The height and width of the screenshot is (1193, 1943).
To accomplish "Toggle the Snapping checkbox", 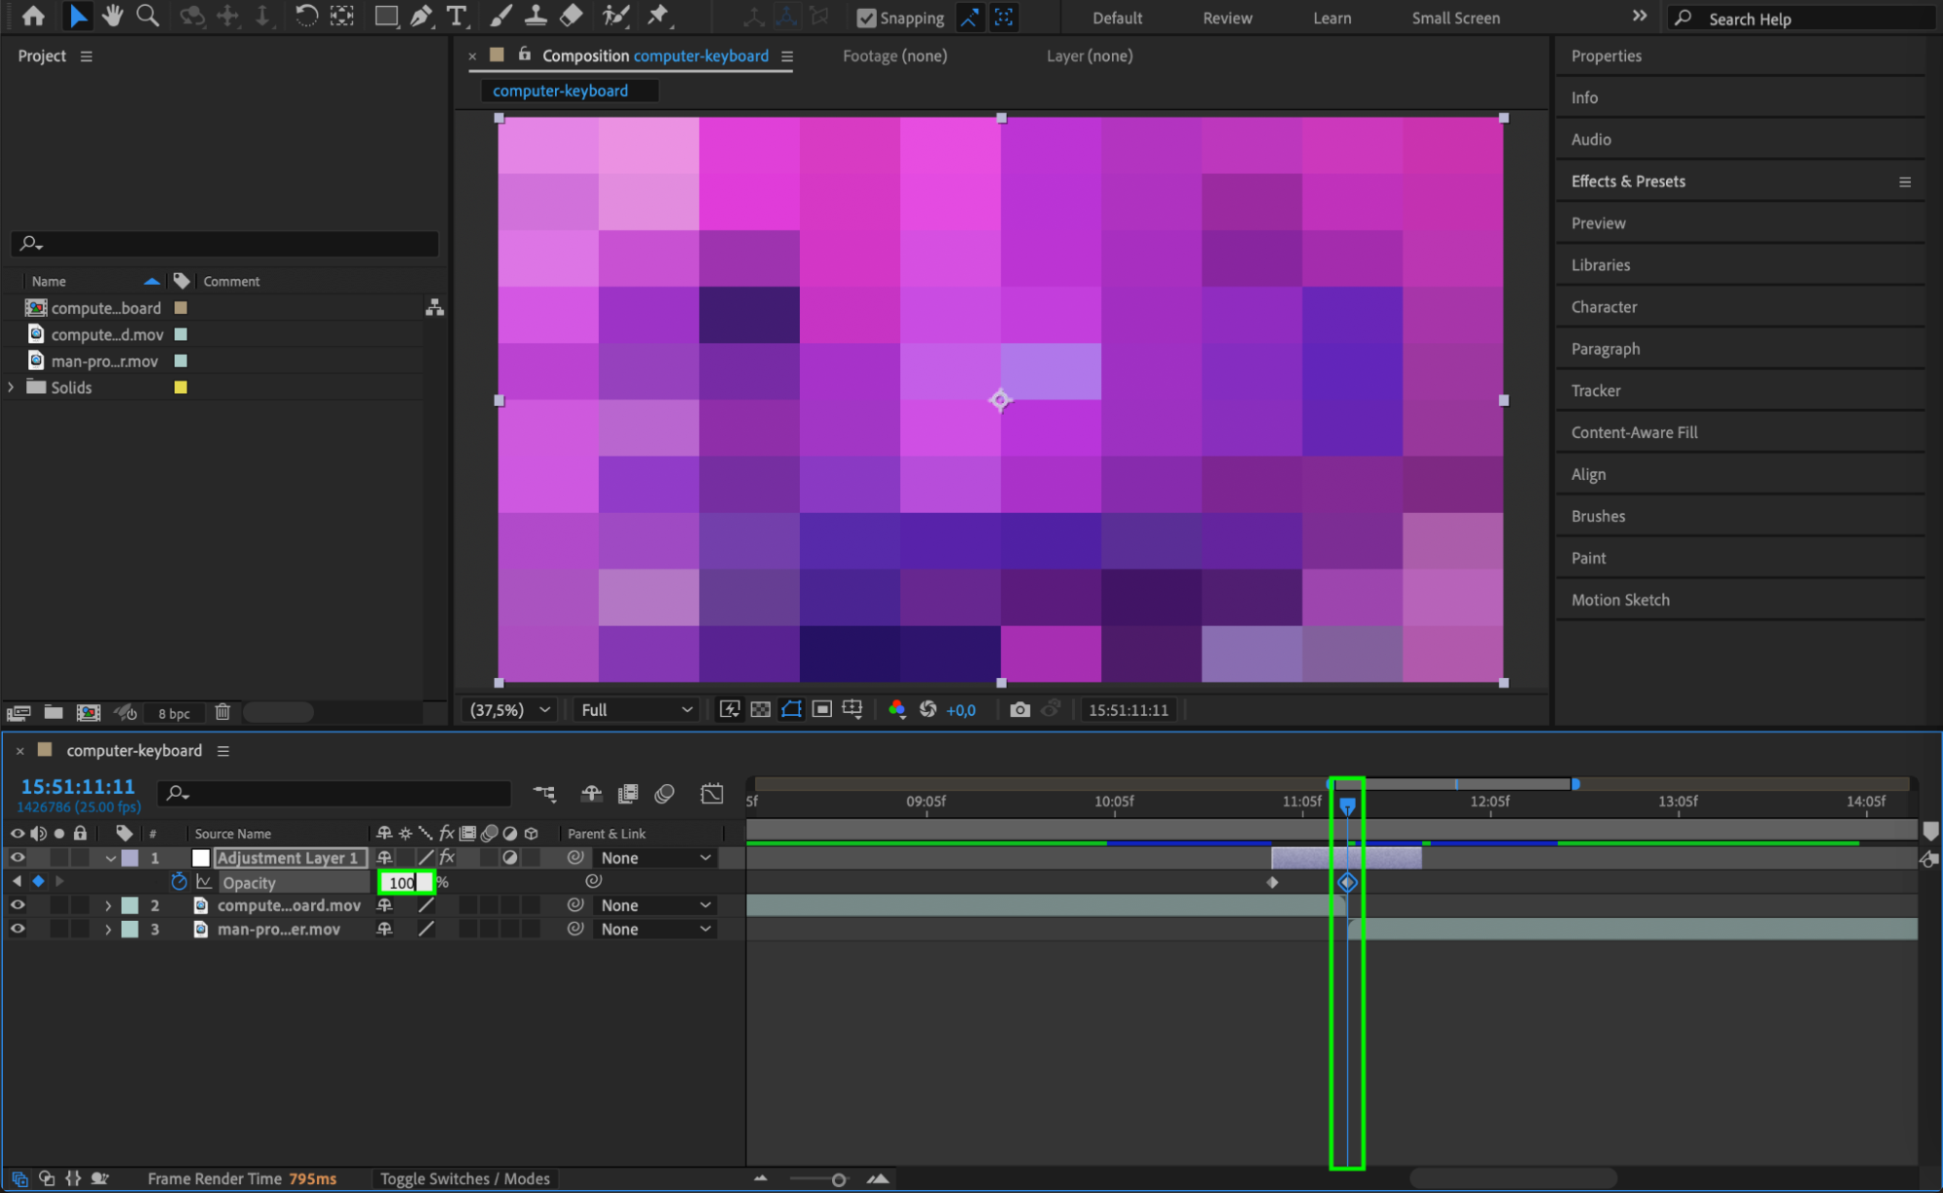I will click(866, 17).
